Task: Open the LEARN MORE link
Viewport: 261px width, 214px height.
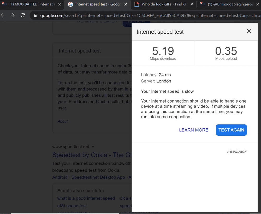Action: point(194,130)
